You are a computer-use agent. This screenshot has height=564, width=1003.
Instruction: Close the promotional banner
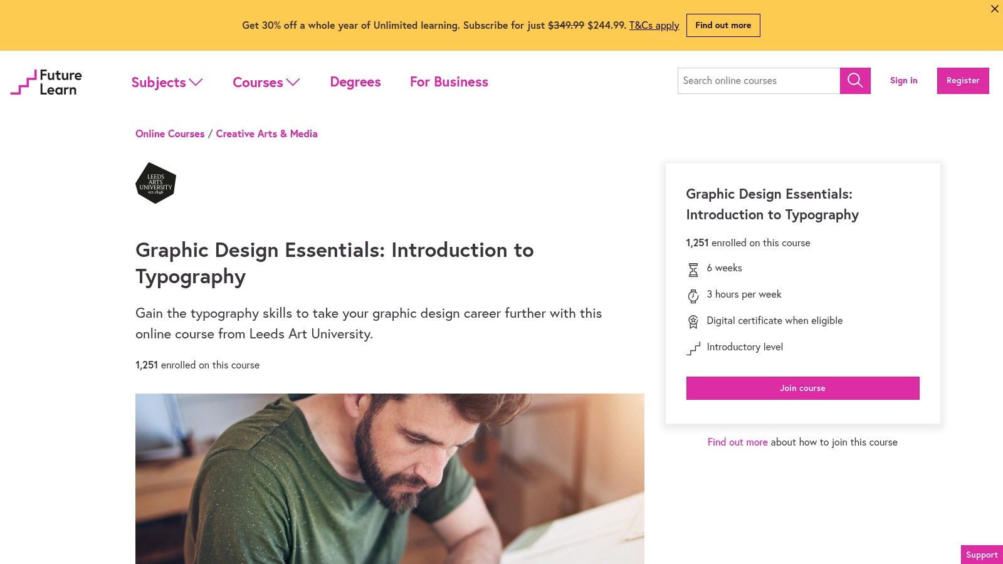(994, 9)
